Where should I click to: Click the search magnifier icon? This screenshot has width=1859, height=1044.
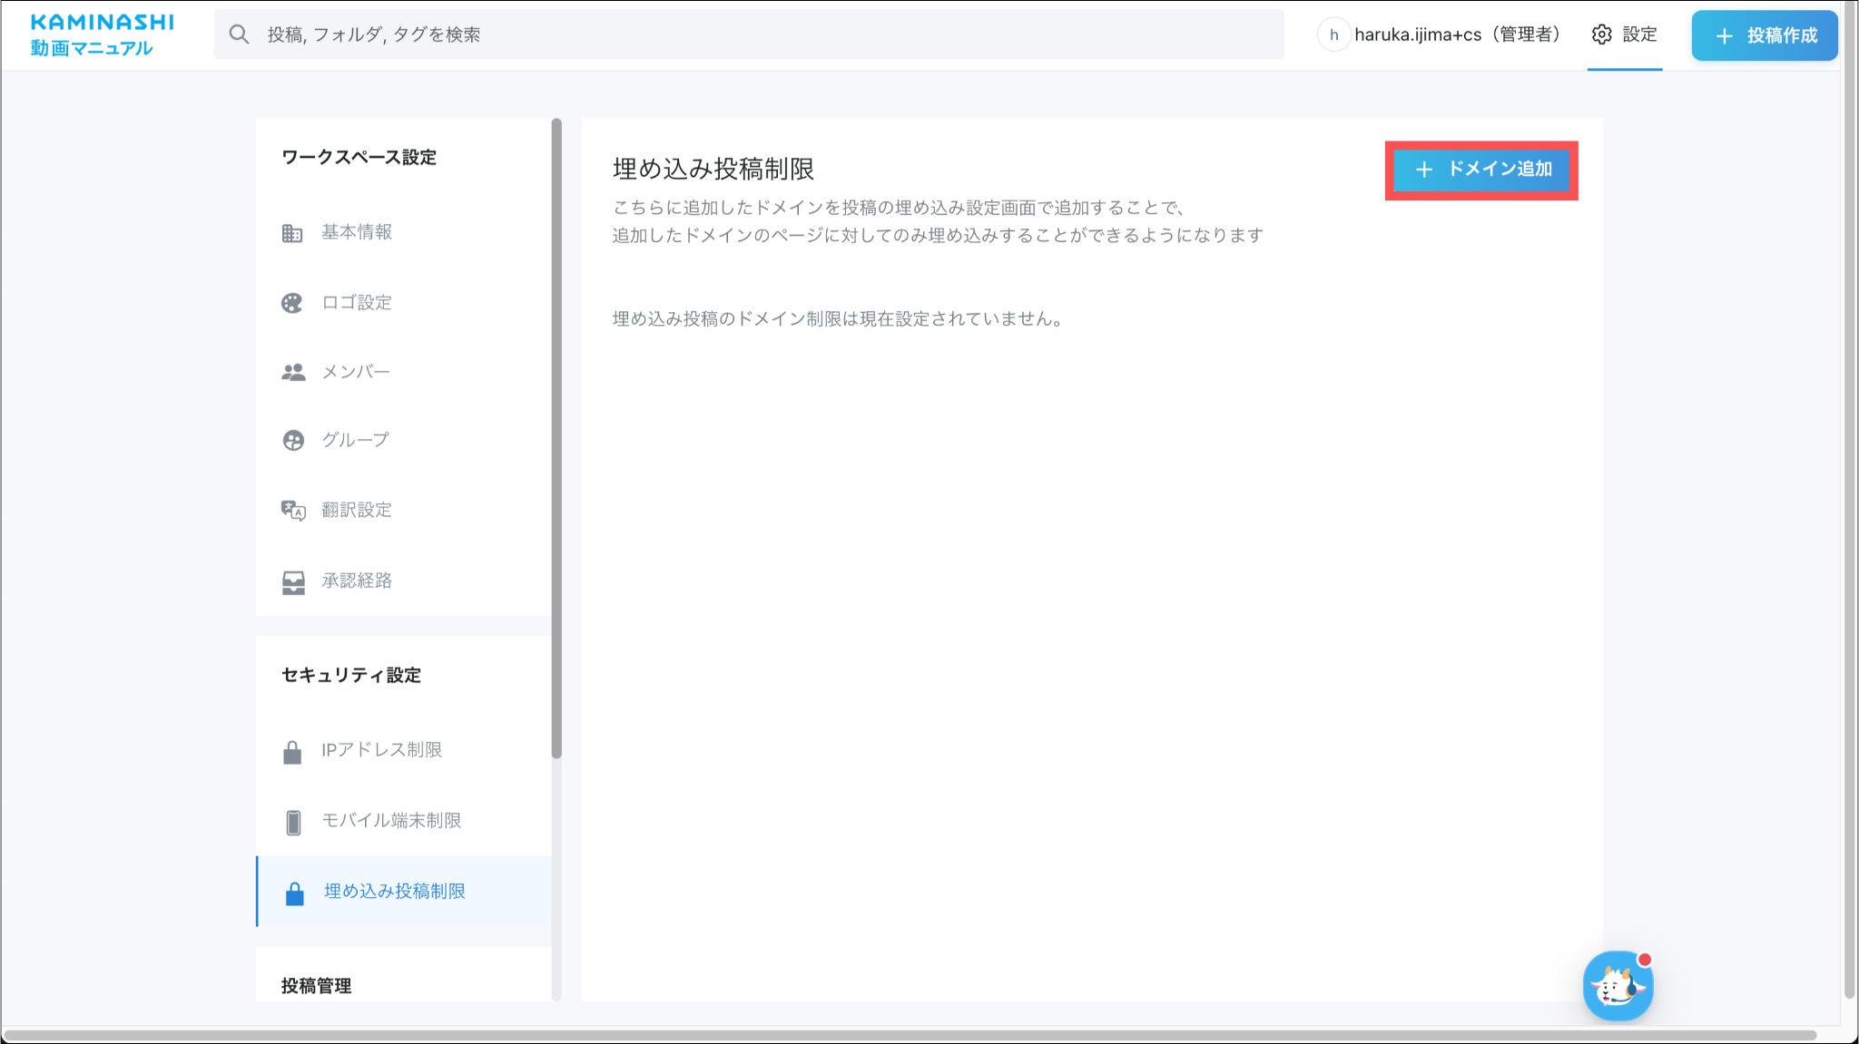tap(239, 34)
